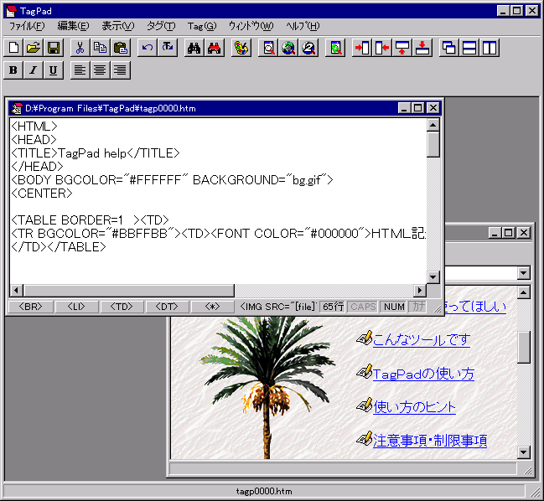The width and height of the screenshot is (544, 501).
Task: Open Replace with the binoculars and red arrow icon
Action: tap(214, 48)
